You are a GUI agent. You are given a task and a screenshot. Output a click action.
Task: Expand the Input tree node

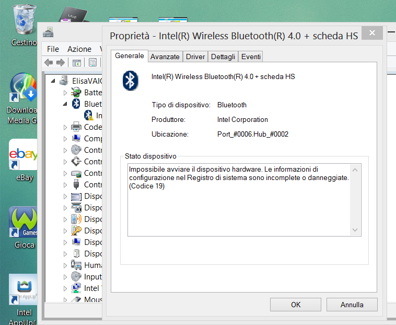click(x=65, y=277)
